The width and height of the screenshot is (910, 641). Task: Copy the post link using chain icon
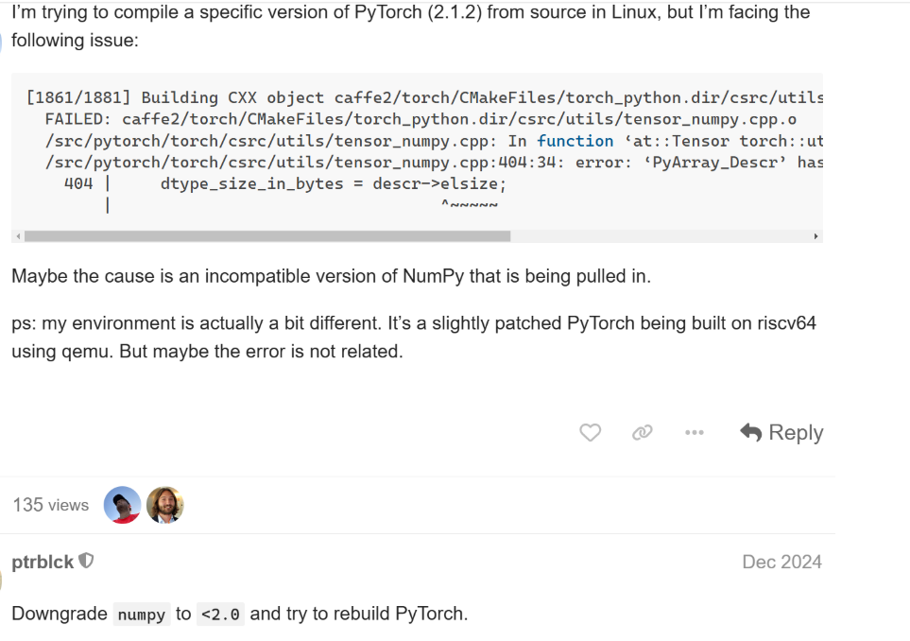643,433
